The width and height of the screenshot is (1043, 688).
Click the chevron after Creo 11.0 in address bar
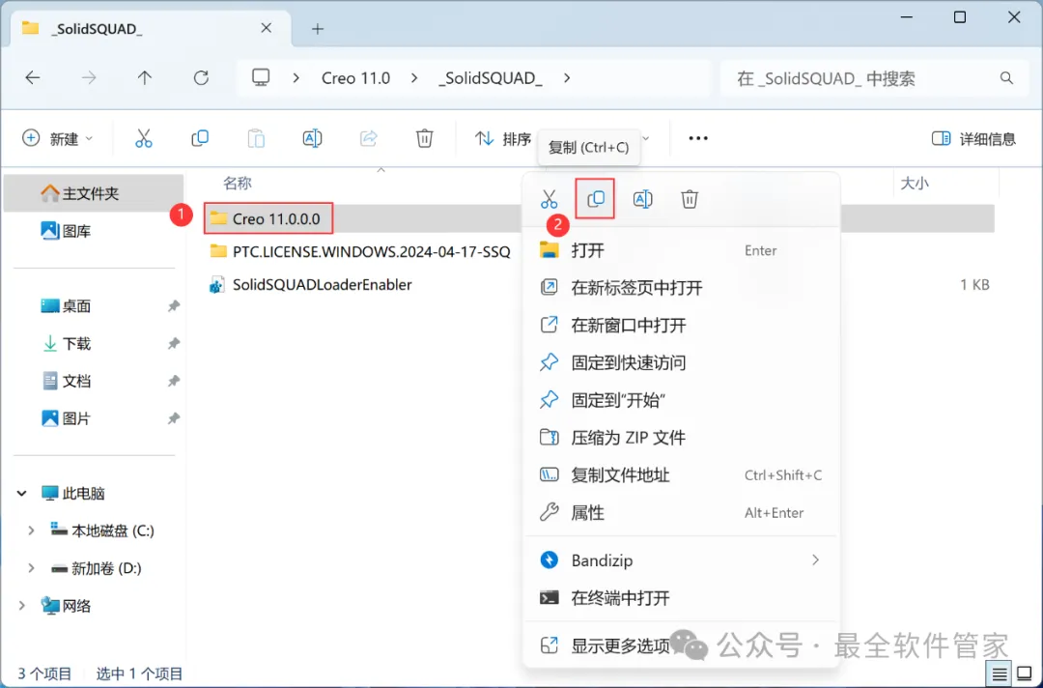[x=414, y=78]
